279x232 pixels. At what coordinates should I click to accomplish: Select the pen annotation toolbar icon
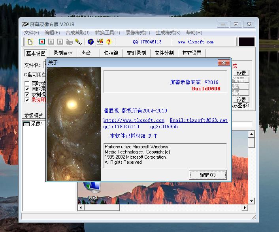(x=78, y=42)
